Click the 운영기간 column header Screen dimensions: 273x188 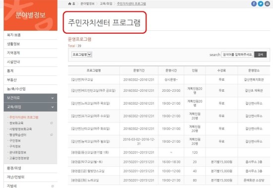(139, 70)
